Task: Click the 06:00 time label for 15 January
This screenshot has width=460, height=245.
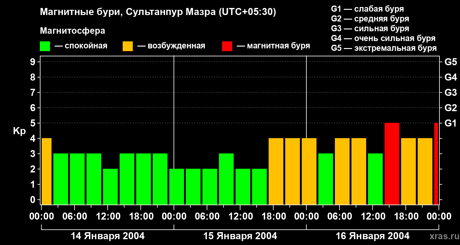Action: point(208,216)
